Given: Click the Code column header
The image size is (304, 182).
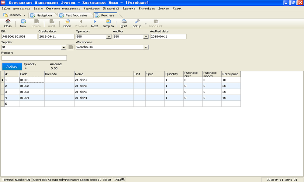Looking at the screenshot, I should click(x=32, y=74).
